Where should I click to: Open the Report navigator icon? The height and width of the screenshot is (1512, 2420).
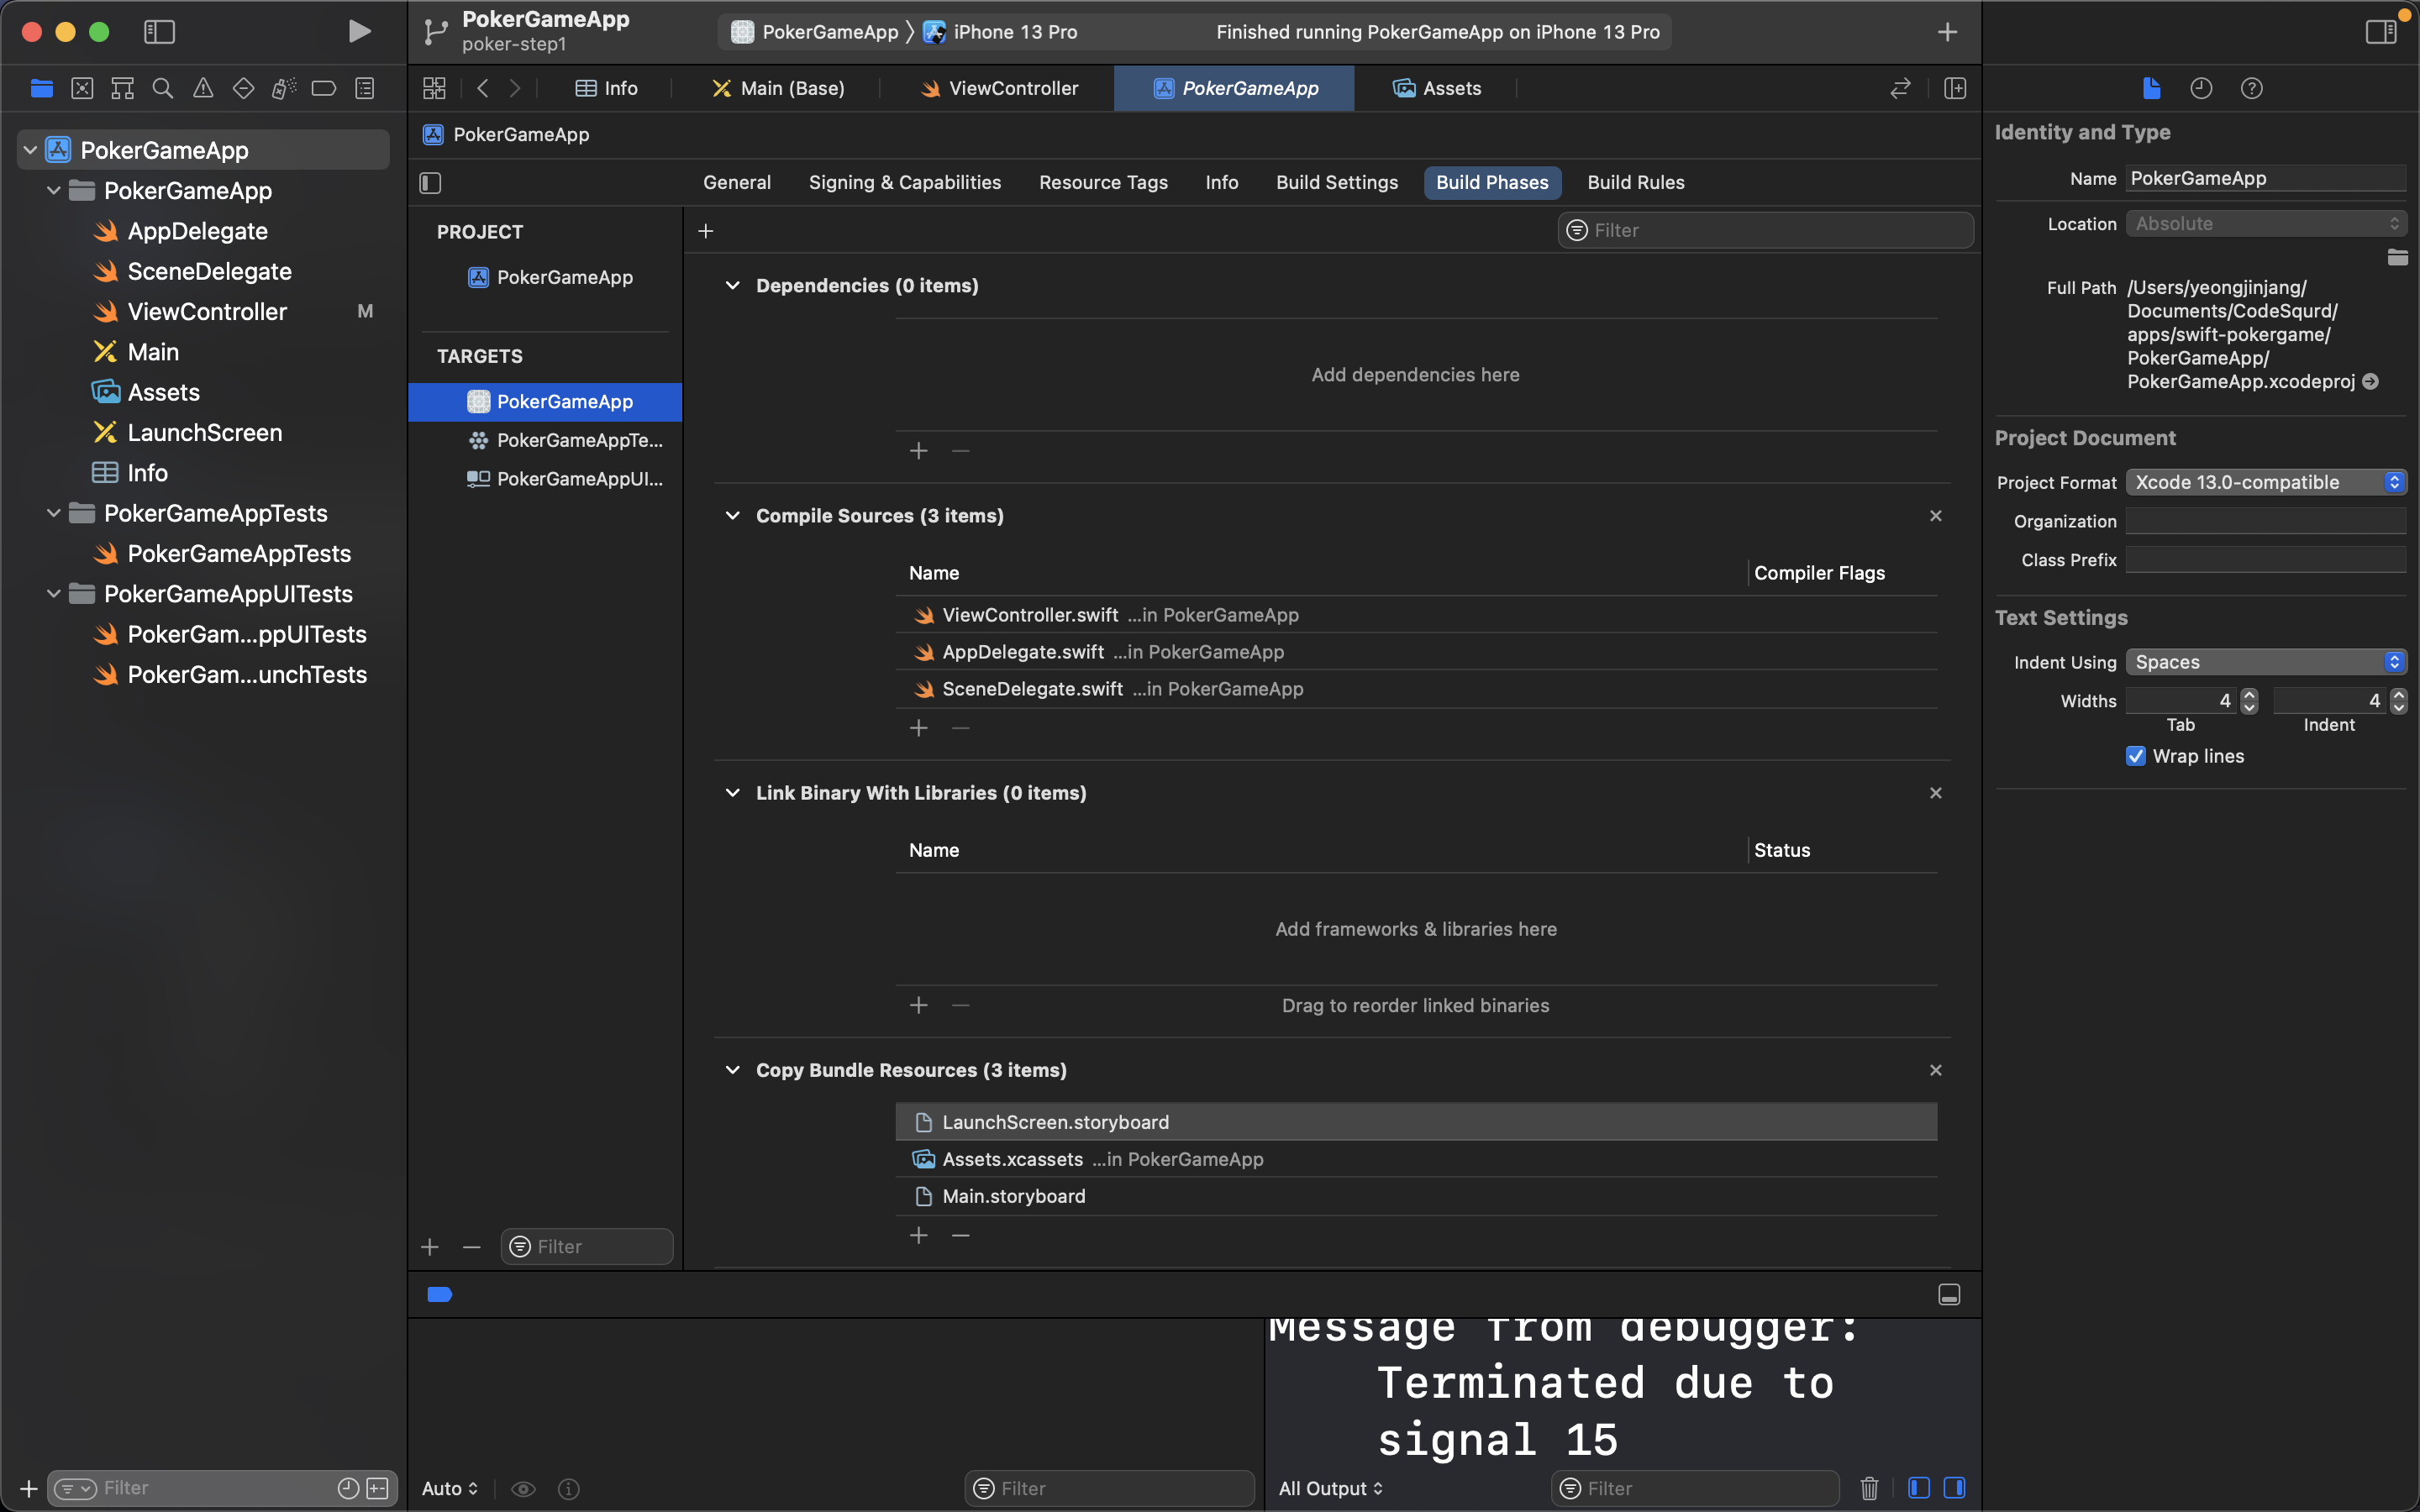point(365,88)
